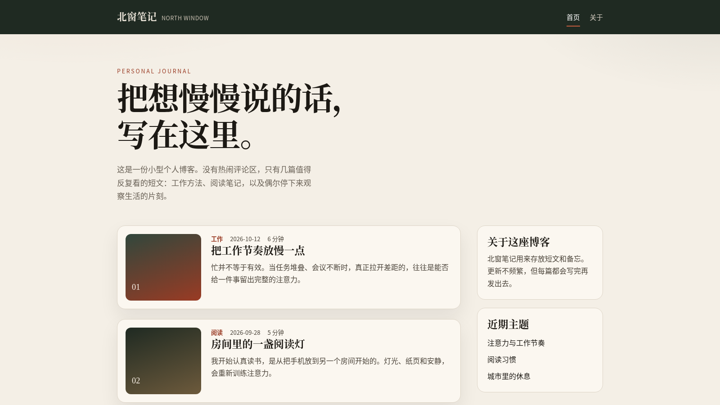The height and width of the screenshot is (405, 720).
Task: Select the 01 article thumbnail
Action: pos(163,267)
